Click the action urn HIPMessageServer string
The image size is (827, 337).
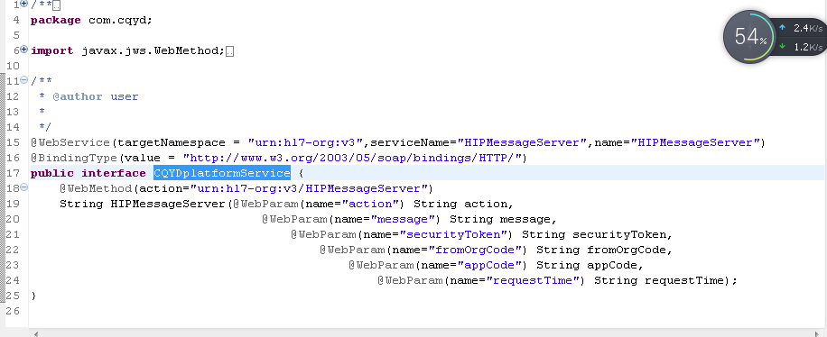pyautogui.click(x=309, y=188)
